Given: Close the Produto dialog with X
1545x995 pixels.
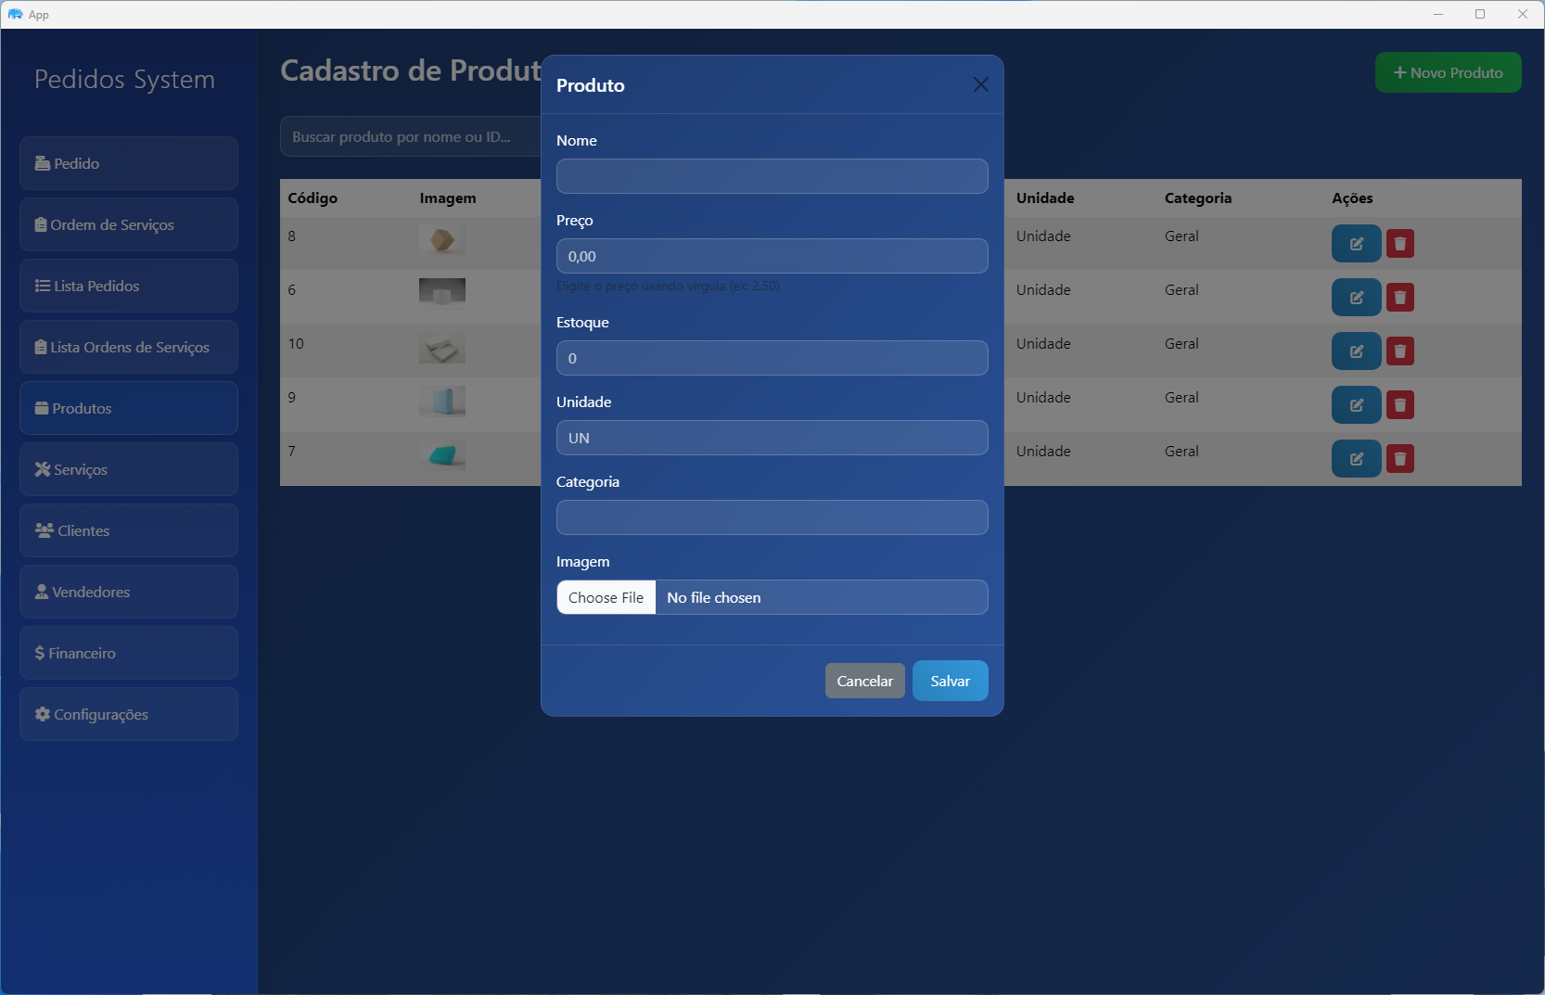Looking at the screenshot, I should click(x=980, y=84).
